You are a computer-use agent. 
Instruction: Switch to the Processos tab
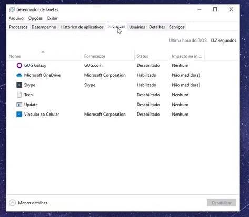click(18, 27)
